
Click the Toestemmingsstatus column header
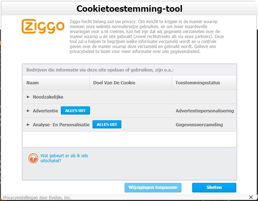198,83
